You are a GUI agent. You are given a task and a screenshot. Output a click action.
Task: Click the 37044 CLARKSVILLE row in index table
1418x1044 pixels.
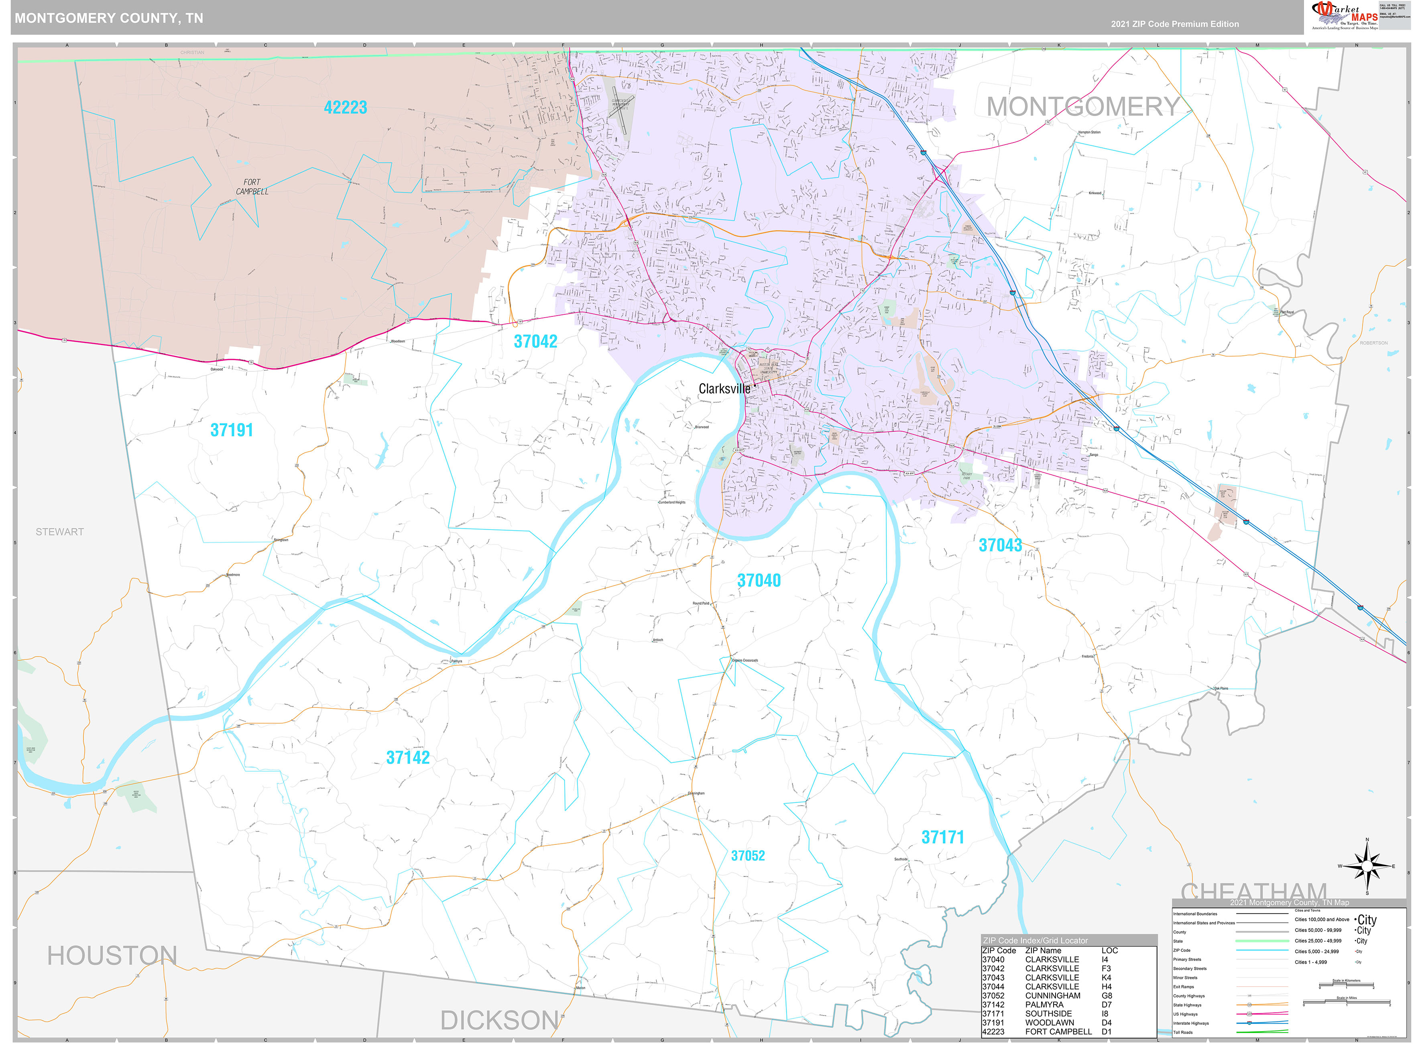coord(1047,987)
